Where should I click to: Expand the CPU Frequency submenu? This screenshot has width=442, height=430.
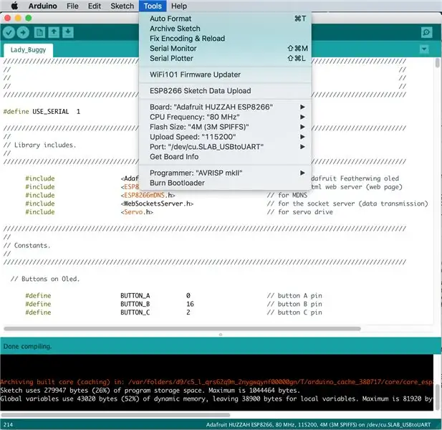226,117
